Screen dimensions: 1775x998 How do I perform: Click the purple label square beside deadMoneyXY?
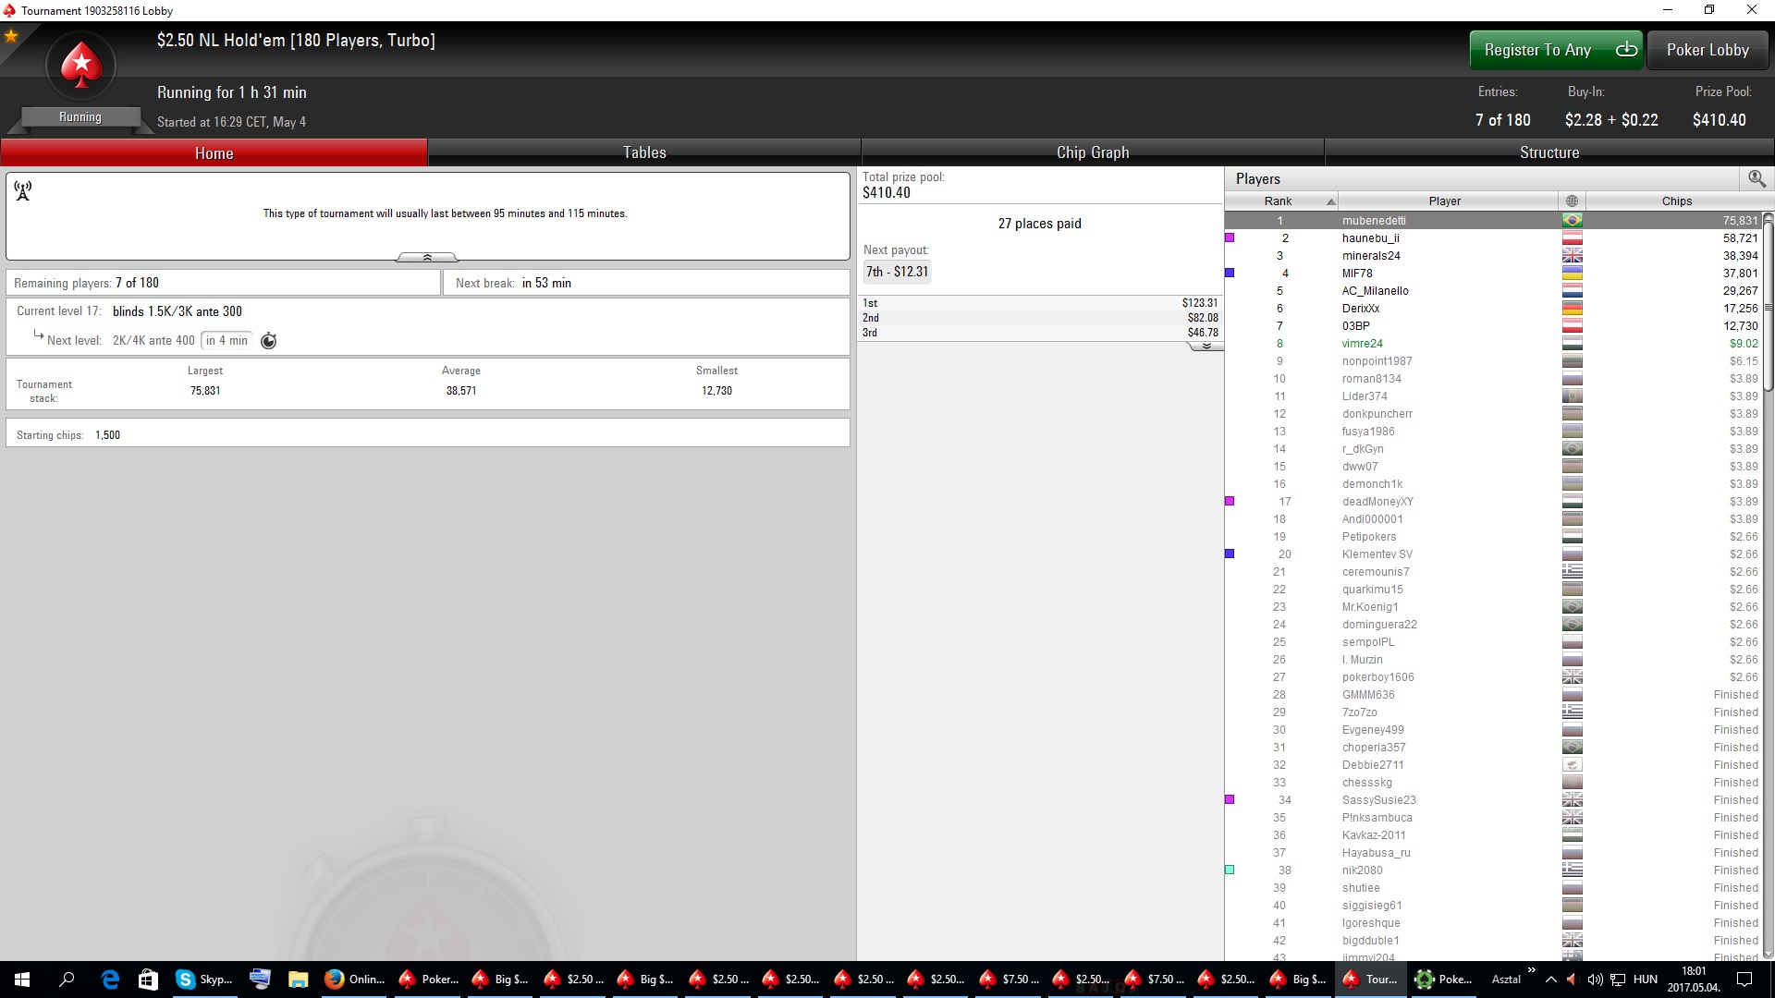point(1230,501)
